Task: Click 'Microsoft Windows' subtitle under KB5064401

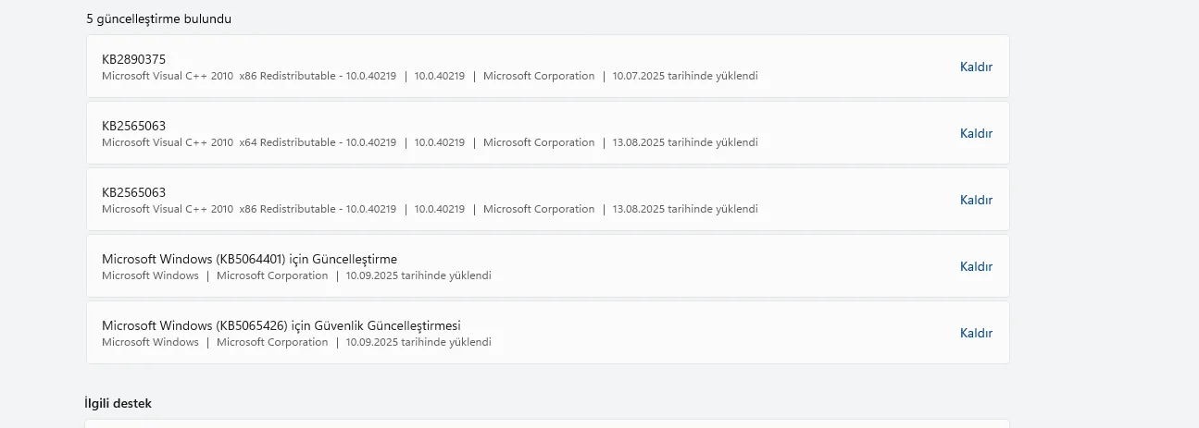Action: (x=150, y=275)
